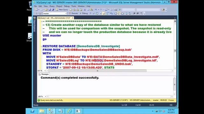Viewport: 204px width, 114px height.
Task: Switch to the Messages results tab
Action: click(43, 74)
